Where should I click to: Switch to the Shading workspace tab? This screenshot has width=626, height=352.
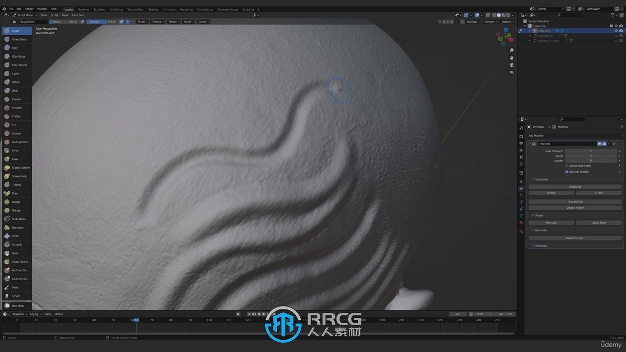click(x=153, y=9)
